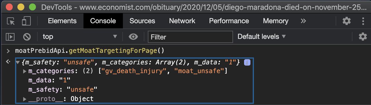Open console settings gear icon
Viewport: 371px width, 105px height.
click(x=363, y=37)
